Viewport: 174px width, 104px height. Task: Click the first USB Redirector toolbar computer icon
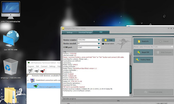[30, 71]
